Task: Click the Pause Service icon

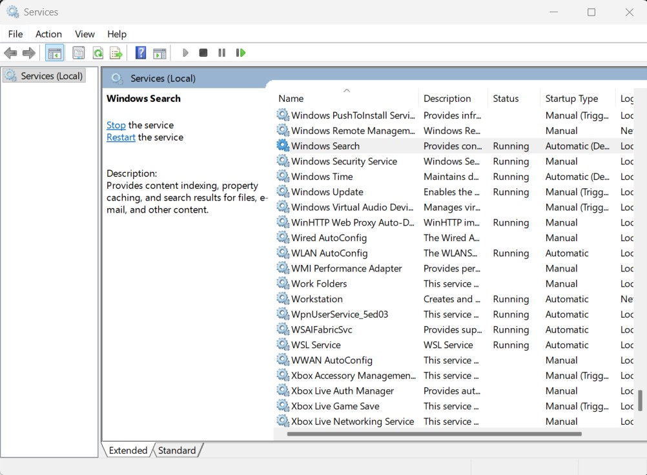Action: pos(221,53)
